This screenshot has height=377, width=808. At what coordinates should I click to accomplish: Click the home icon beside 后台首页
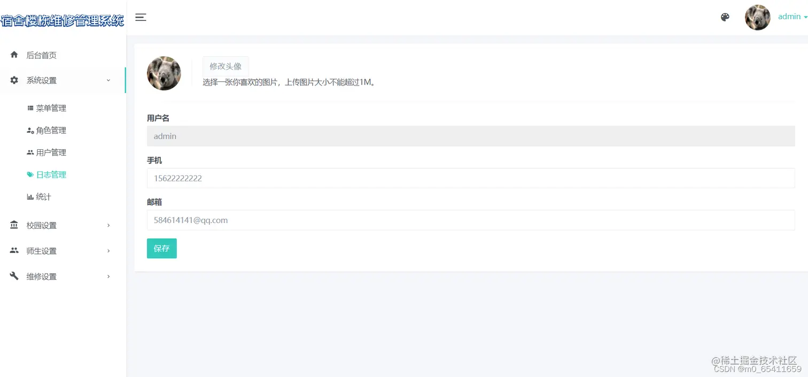point(14,55)
